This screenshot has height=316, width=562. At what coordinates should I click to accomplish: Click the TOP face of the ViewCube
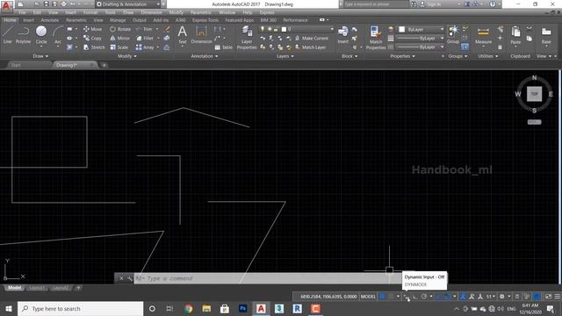click(535, 94)
